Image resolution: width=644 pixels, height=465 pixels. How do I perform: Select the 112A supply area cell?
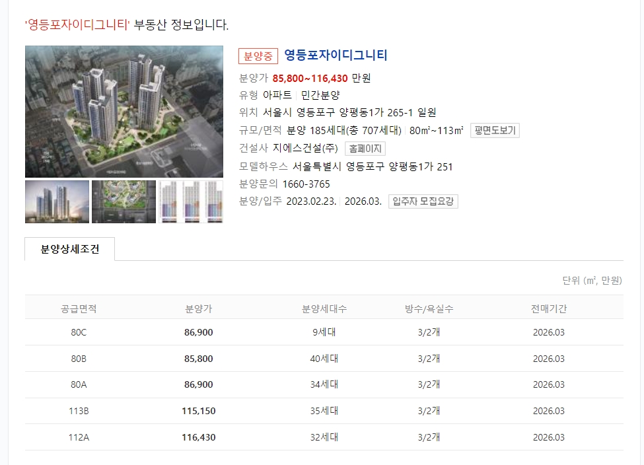pyautogui.click(x=79, y=437)
